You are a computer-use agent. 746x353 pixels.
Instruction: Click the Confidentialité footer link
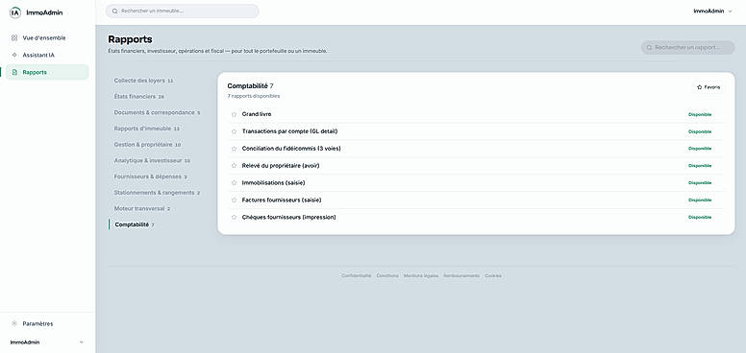pos(356,275)
